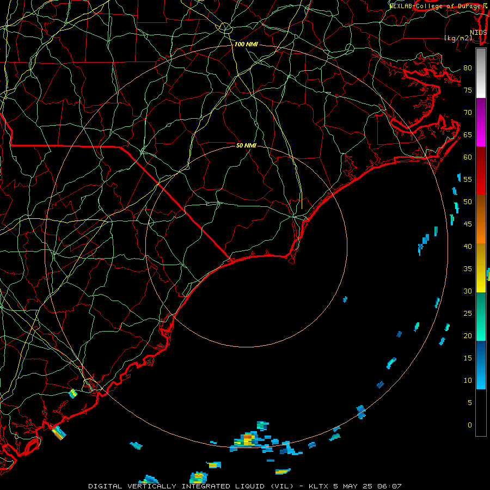Click the 20 value on the color scale
The image size is (490, 490).
[x=468, y=335]
